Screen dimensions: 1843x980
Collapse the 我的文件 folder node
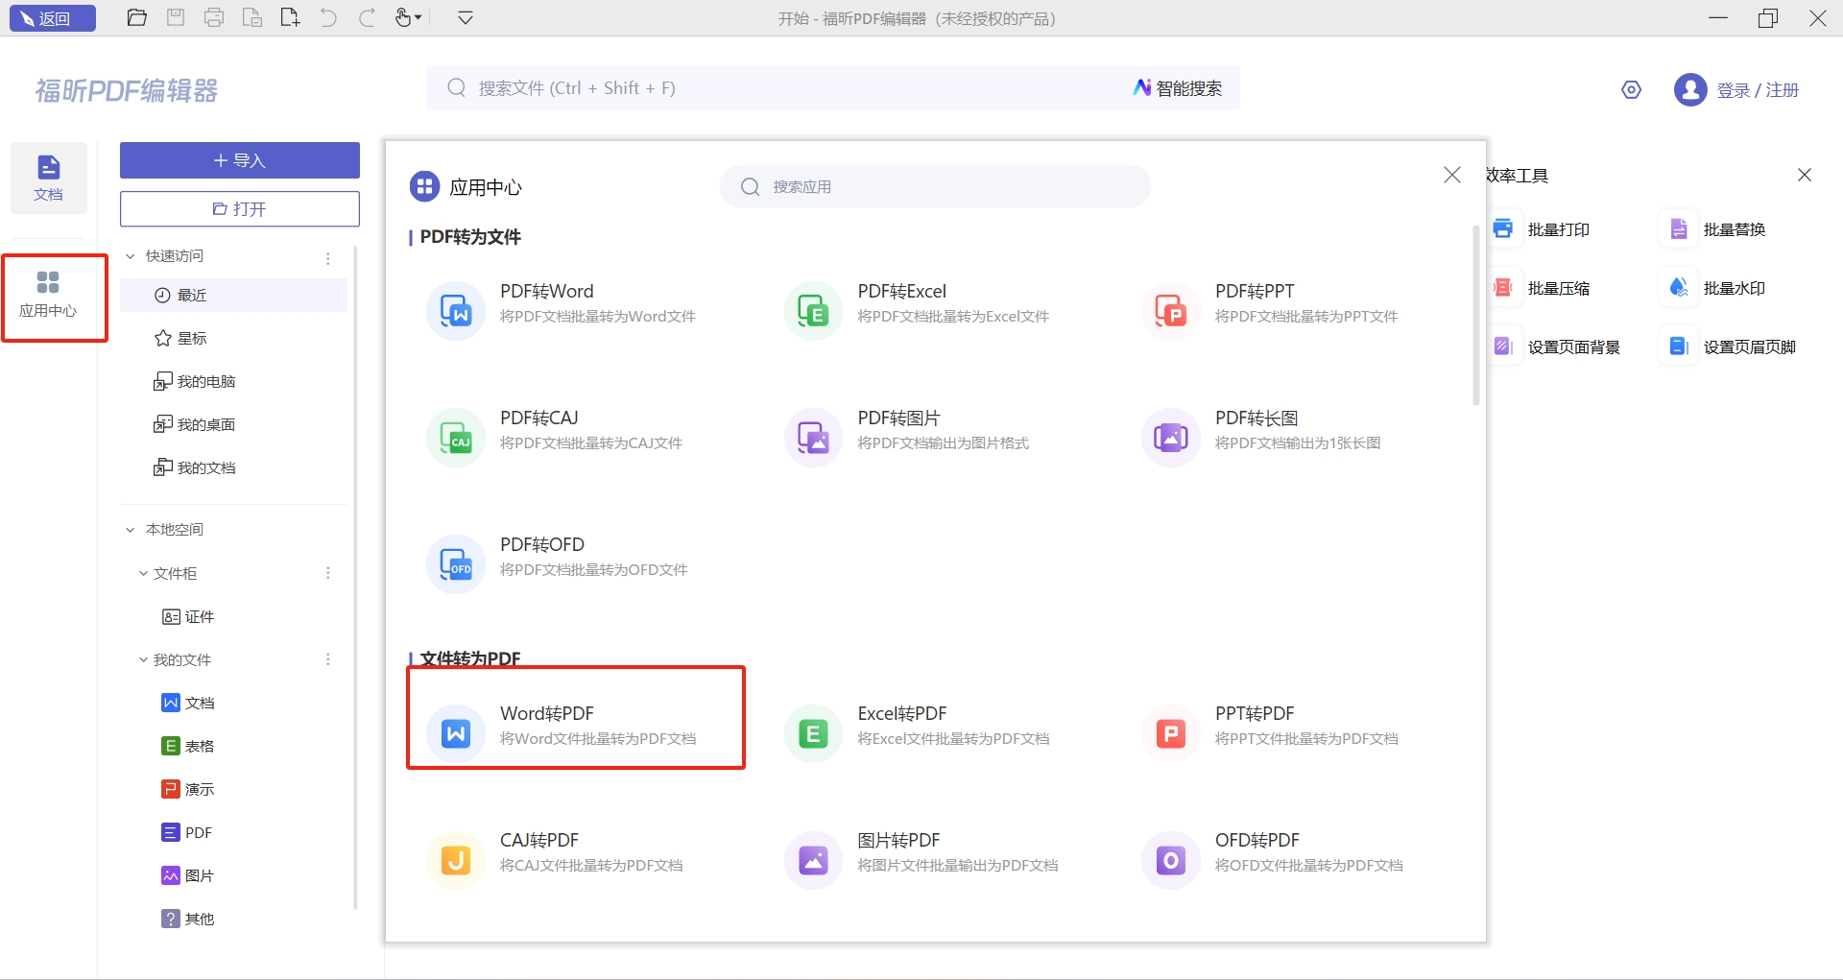[143, 660]
